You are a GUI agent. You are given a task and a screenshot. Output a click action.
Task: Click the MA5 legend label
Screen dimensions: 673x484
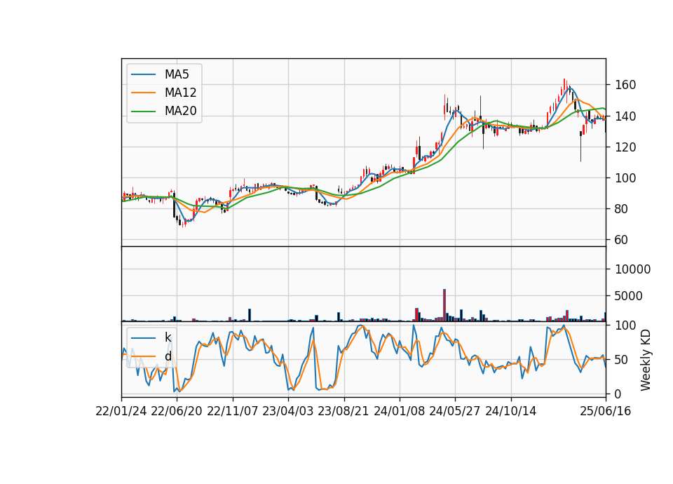177,74
